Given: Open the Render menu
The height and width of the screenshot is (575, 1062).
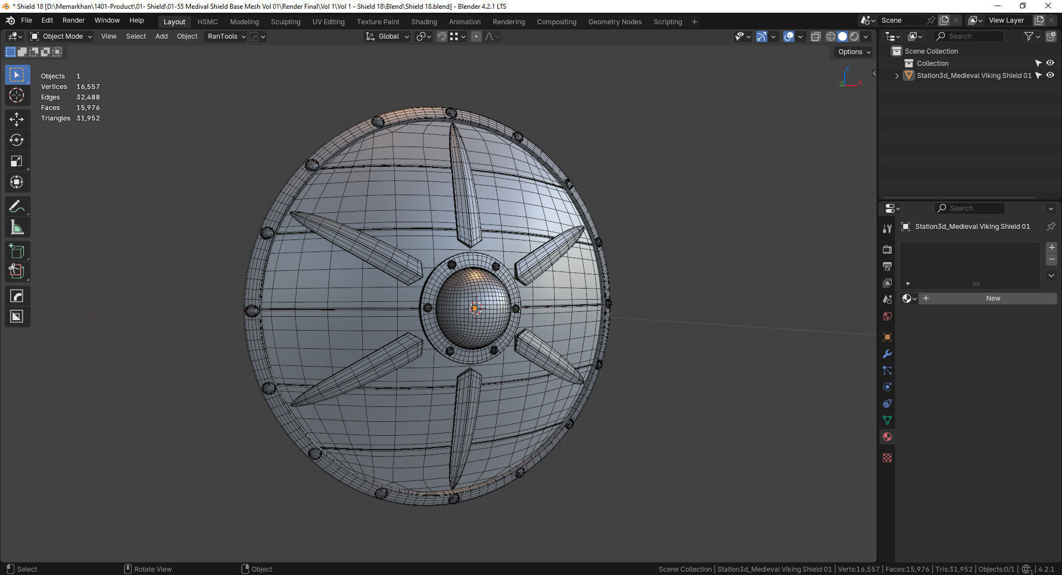Looking at the screenshot, I should click(x=74, y=20).
